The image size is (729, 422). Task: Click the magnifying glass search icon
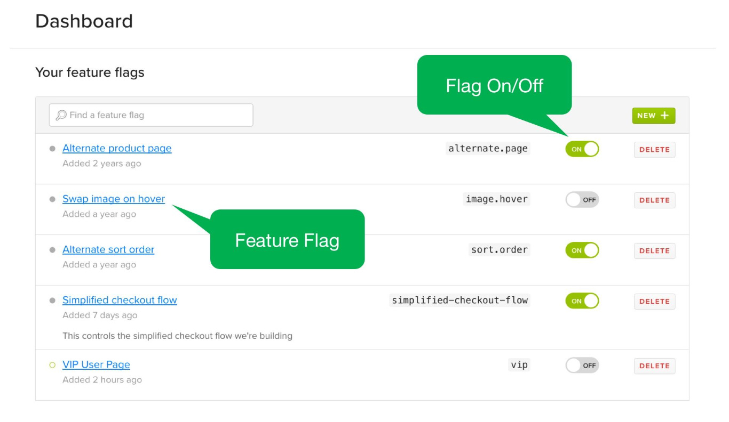[x=61, y=115]
